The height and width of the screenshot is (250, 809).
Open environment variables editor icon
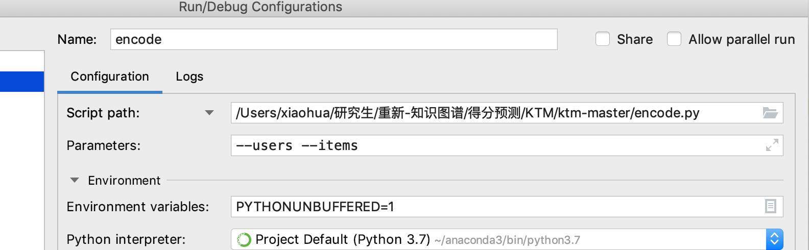[x=770, y=206]
